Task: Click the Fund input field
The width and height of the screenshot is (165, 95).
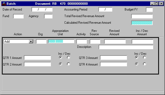Action: [18, 16]
